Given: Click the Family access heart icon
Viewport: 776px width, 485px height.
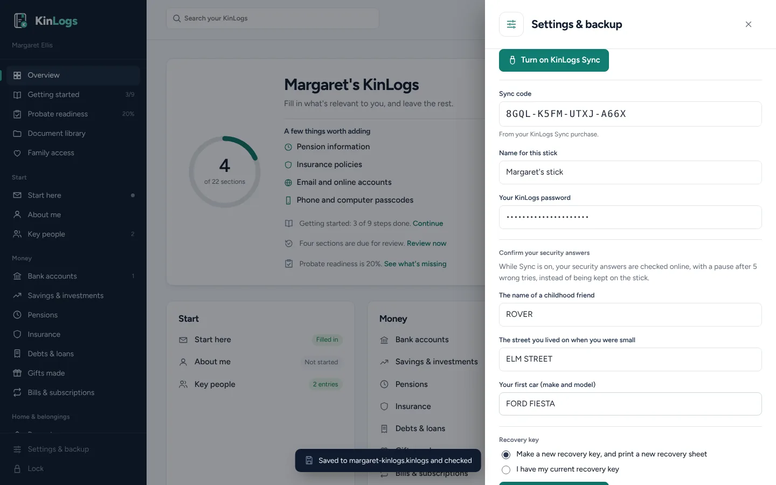Looking at the screenshot, I should tap(17, 153).
